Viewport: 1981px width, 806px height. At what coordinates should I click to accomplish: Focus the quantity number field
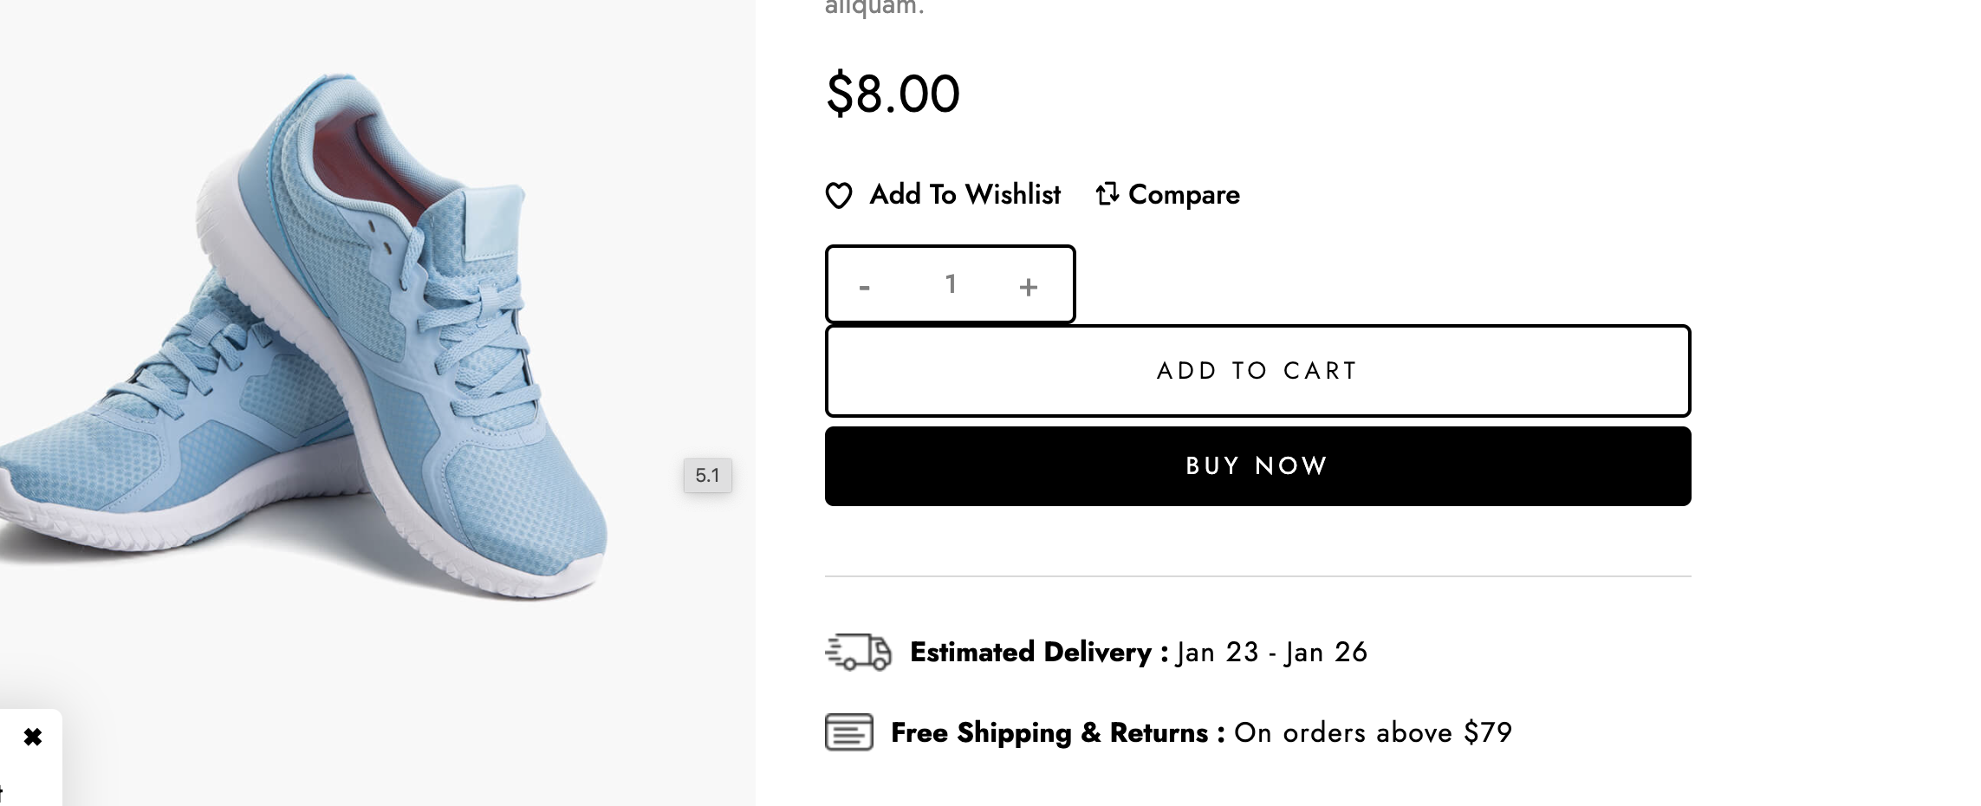pos(951,284)
